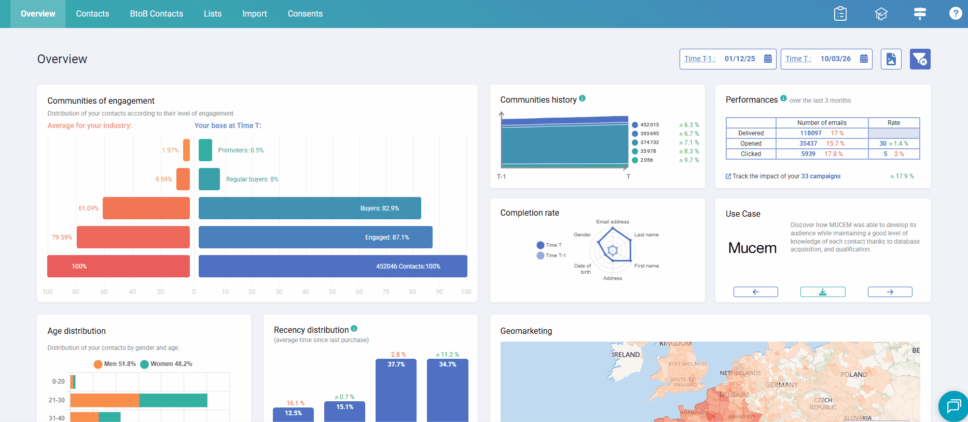This screenshot has height=422, width=968.
Task: Open the 33 campaigns tracking link
Action: tap(820, 176)
